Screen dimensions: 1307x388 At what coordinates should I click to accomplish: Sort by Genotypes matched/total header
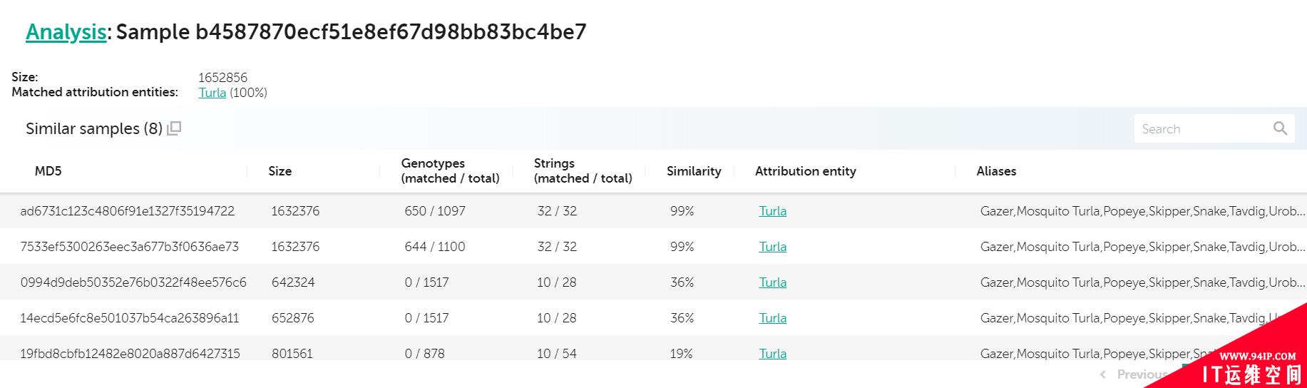pyautogui.click(x=450, y=171)
